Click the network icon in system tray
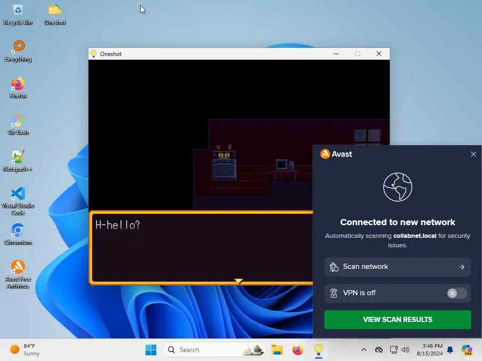 pyautogui.click(x=394, y=350)
